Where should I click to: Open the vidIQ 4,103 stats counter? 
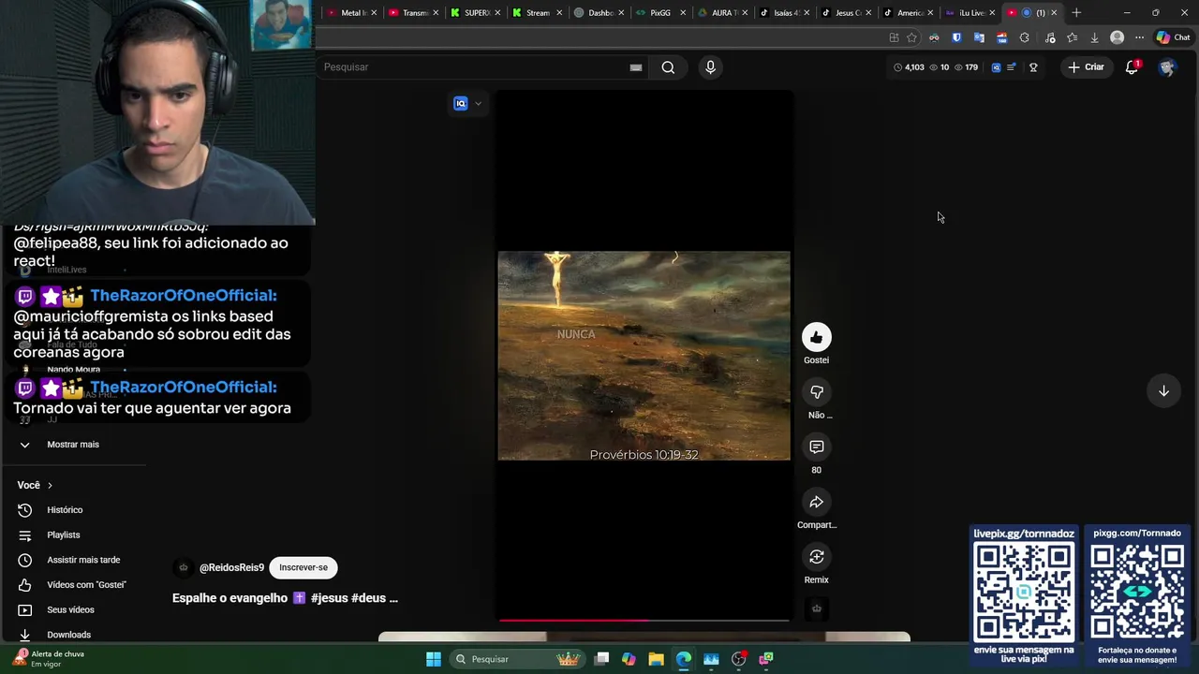909,67
